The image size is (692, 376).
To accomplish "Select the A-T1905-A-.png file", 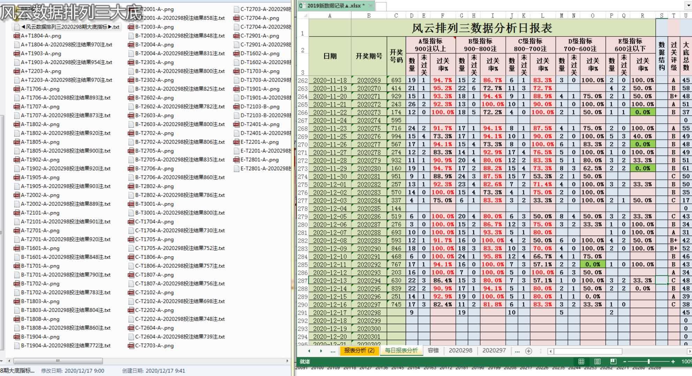I will (37, 177).
